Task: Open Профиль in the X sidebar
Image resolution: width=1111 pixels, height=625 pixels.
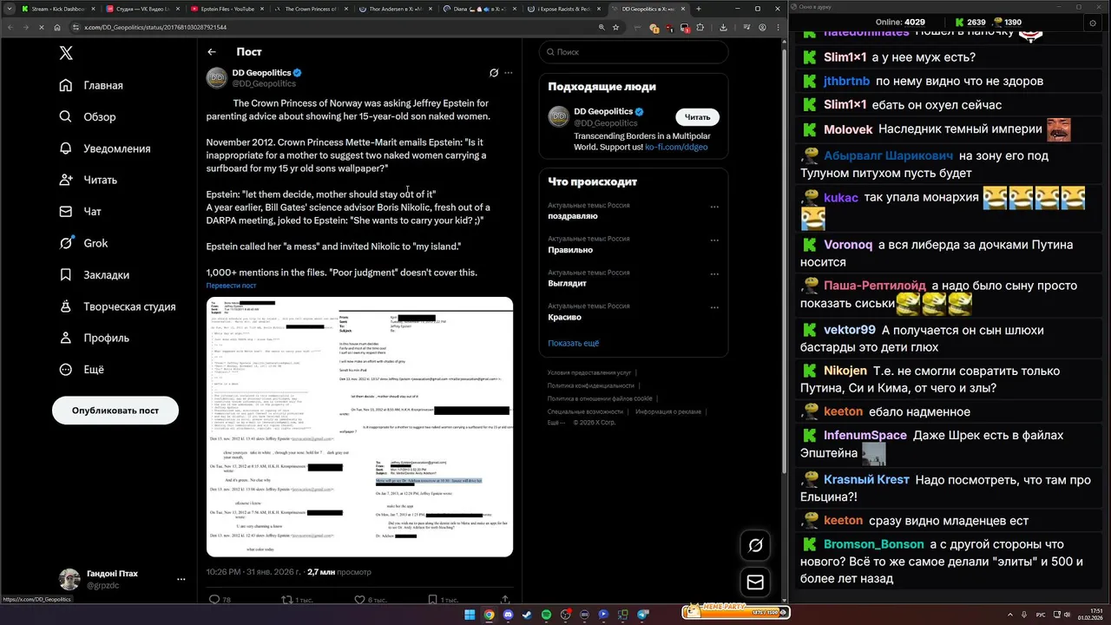Action: (x=95, y=338)
